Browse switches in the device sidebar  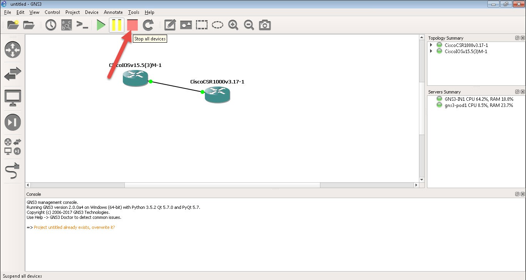[13, 74]
